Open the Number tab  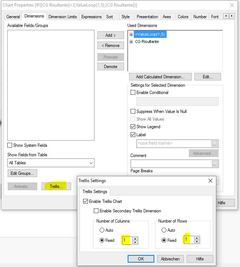[200, 17]
